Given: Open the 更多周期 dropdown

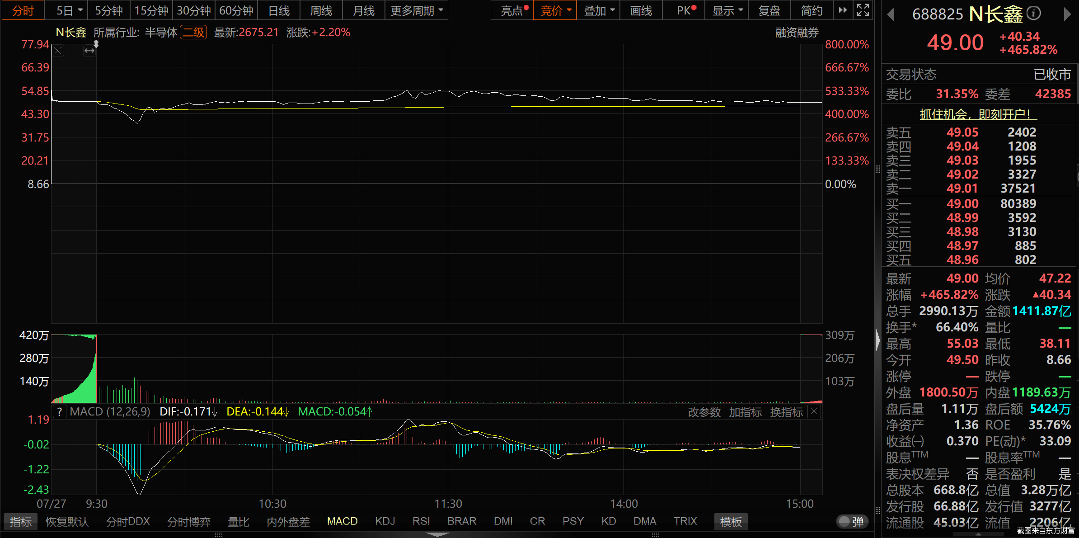Looking at the screenshot, I should click(417, 10).
